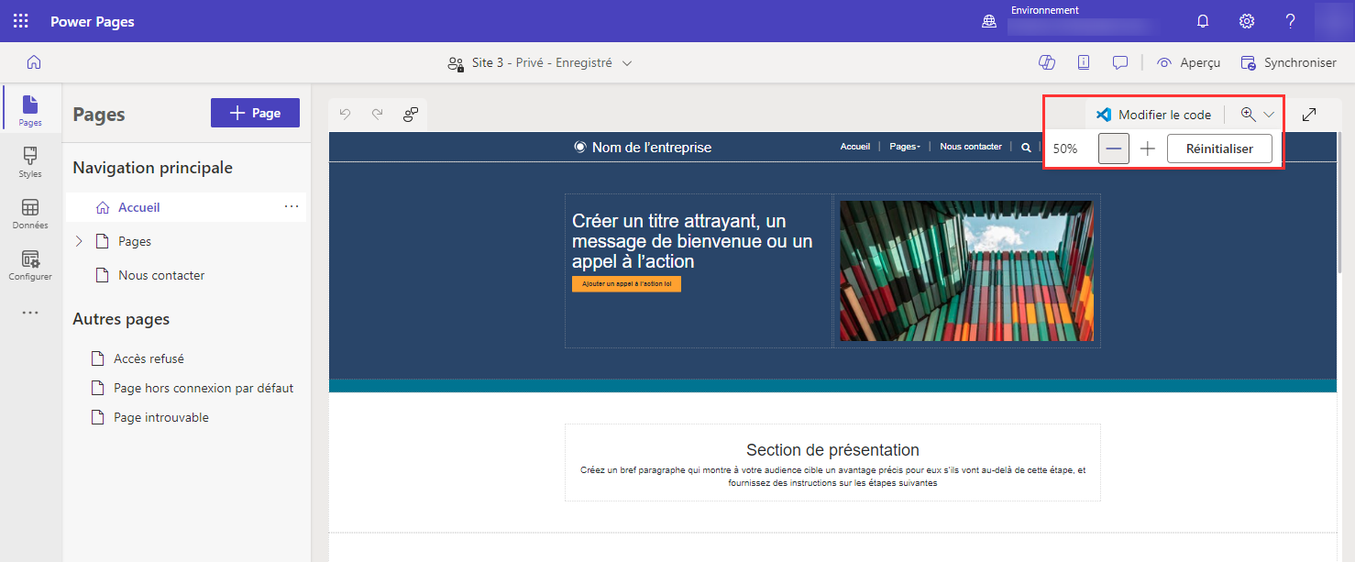This screenshot has width=1355, height=562.
Task: Click minus to zoom out the preview
Action: (x=1113, y=148)
